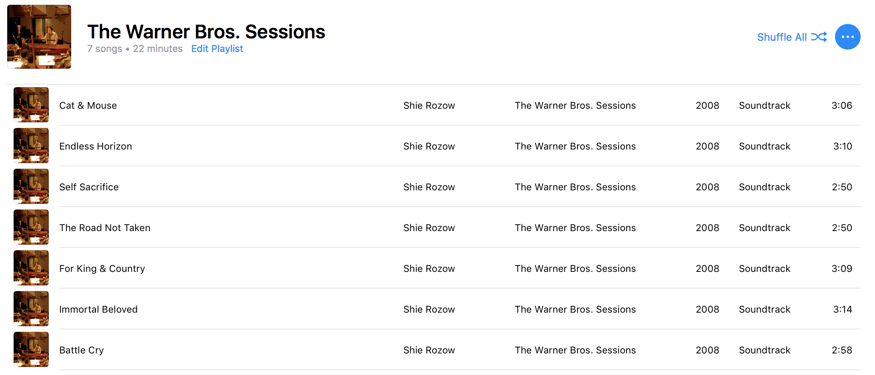The image size is (875, 375).
Task: Click The Road Not Taken artwork thumbnail
Action: (31, 227)
